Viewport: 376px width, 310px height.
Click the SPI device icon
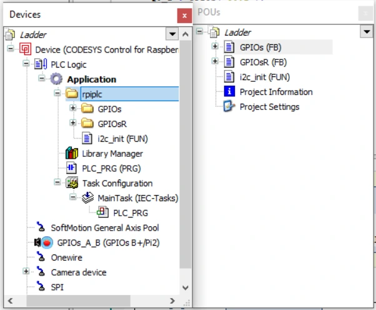tap(41, 286)
